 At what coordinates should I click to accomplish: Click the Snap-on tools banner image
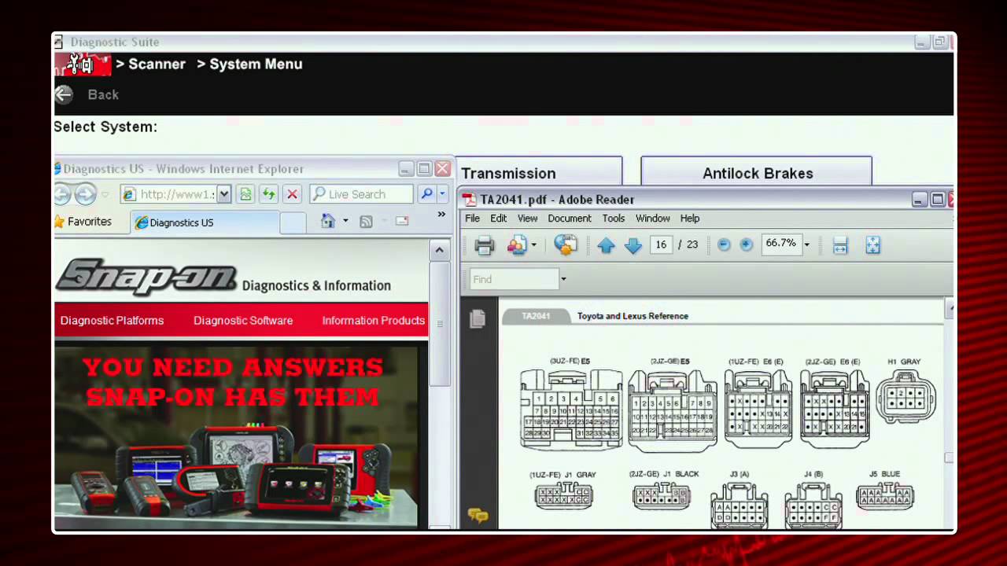point(236,437)
